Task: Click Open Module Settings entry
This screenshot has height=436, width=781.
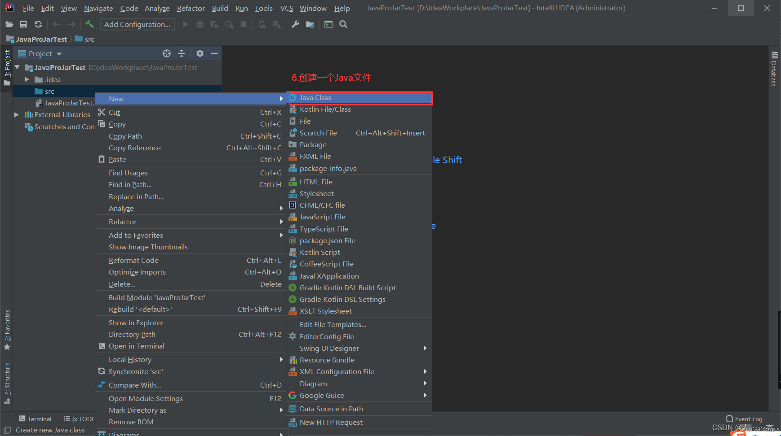Action: 191,398
